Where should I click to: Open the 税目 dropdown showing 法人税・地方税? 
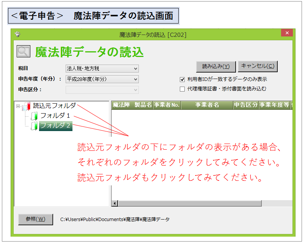(102, 68)
